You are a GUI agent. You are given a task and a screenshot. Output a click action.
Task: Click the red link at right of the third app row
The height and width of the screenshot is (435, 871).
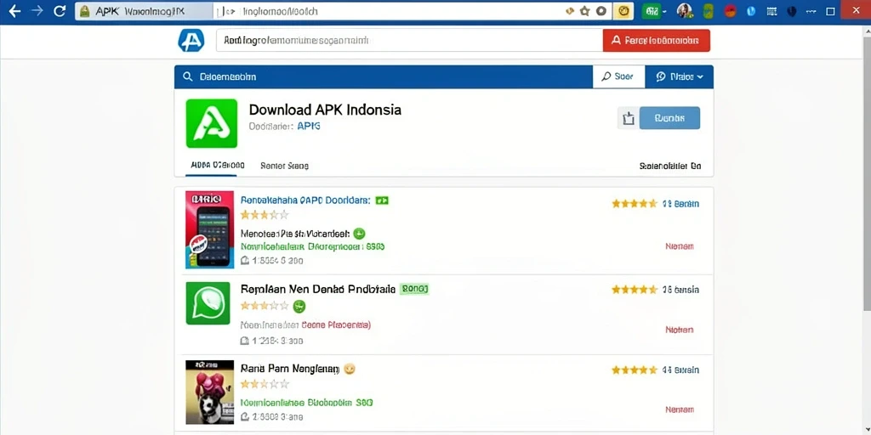tap(680, 410)
